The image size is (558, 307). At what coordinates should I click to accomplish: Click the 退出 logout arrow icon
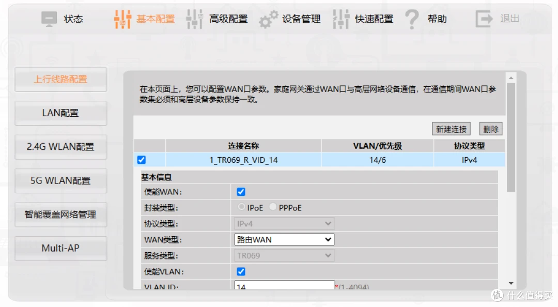click(x=484, y=19)
